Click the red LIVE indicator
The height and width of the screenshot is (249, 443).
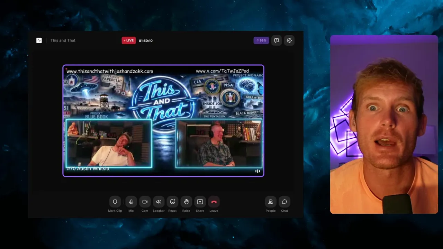click(x=129, y=40)
